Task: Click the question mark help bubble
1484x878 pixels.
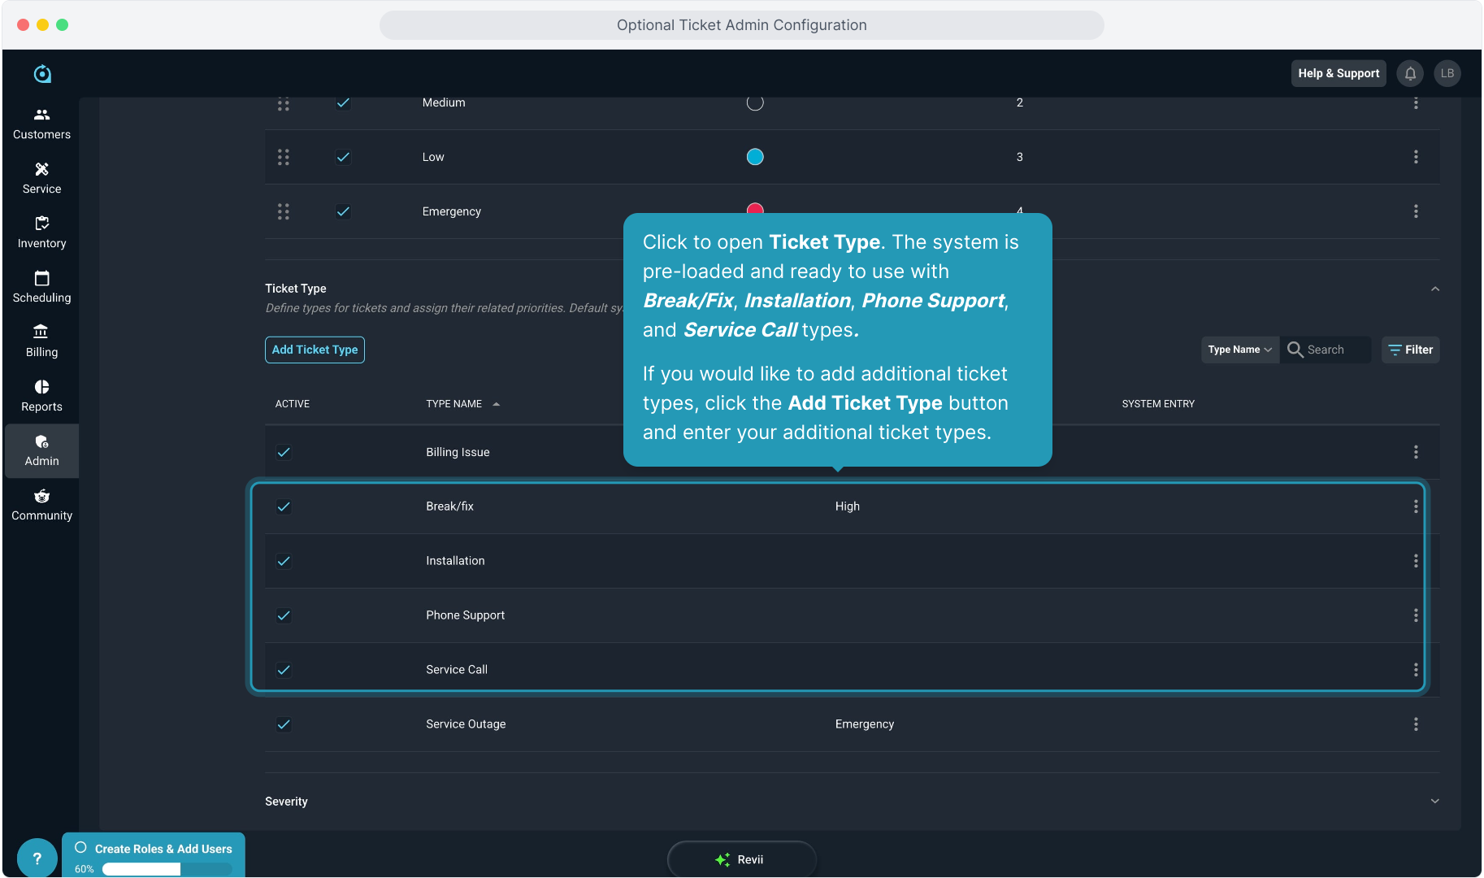Action: [x=37, y=858]
